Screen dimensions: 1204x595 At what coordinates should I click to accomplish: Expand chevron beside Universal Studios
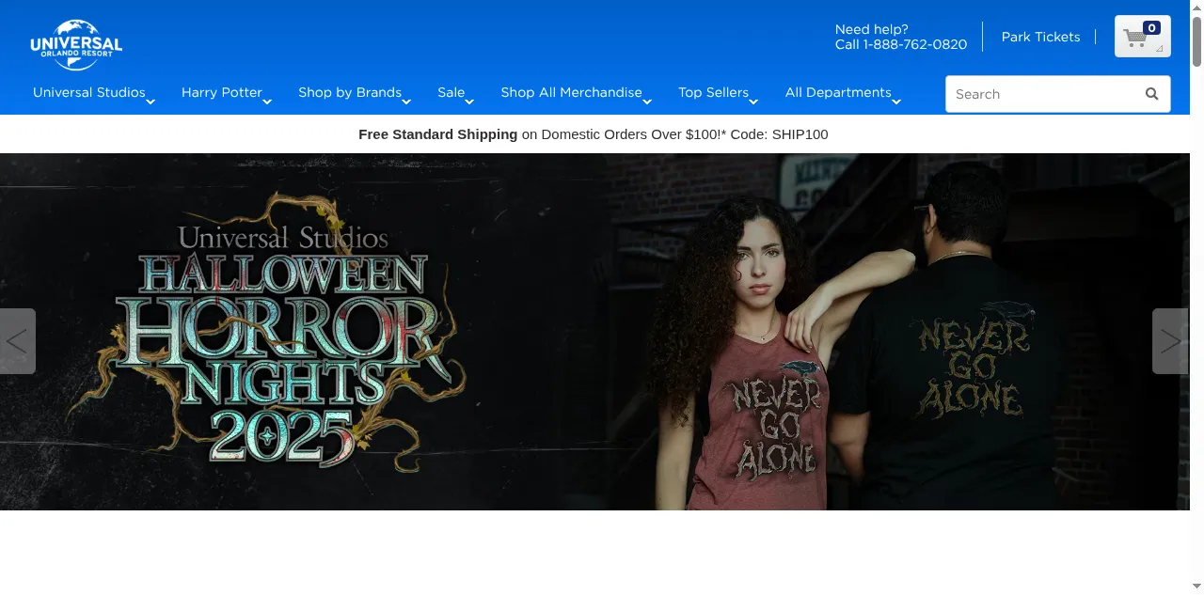tap(150, 102)
